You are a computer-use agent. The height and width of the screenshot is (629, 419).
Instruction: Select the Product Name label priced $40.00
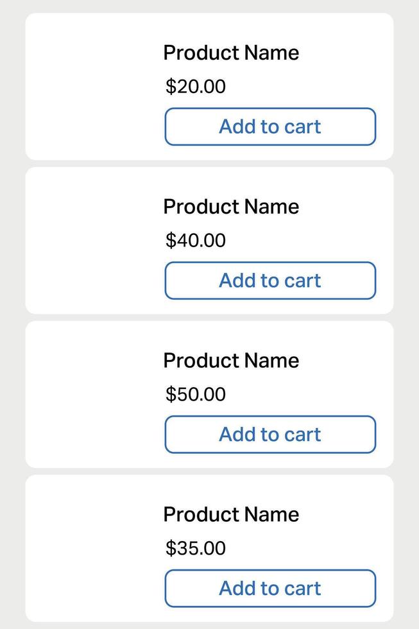(x=232, y=207)
